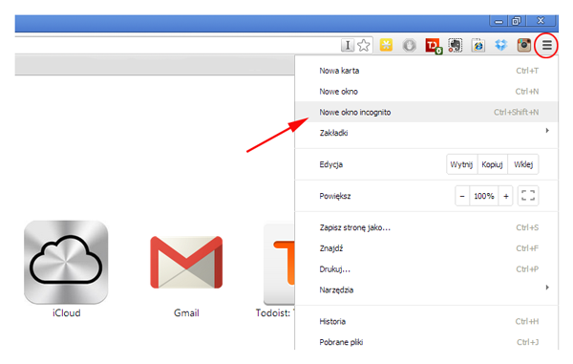Click the IE Tab extension icon
Screen dimensions: 573x364
pyautogui.click(x=478, y=45)
